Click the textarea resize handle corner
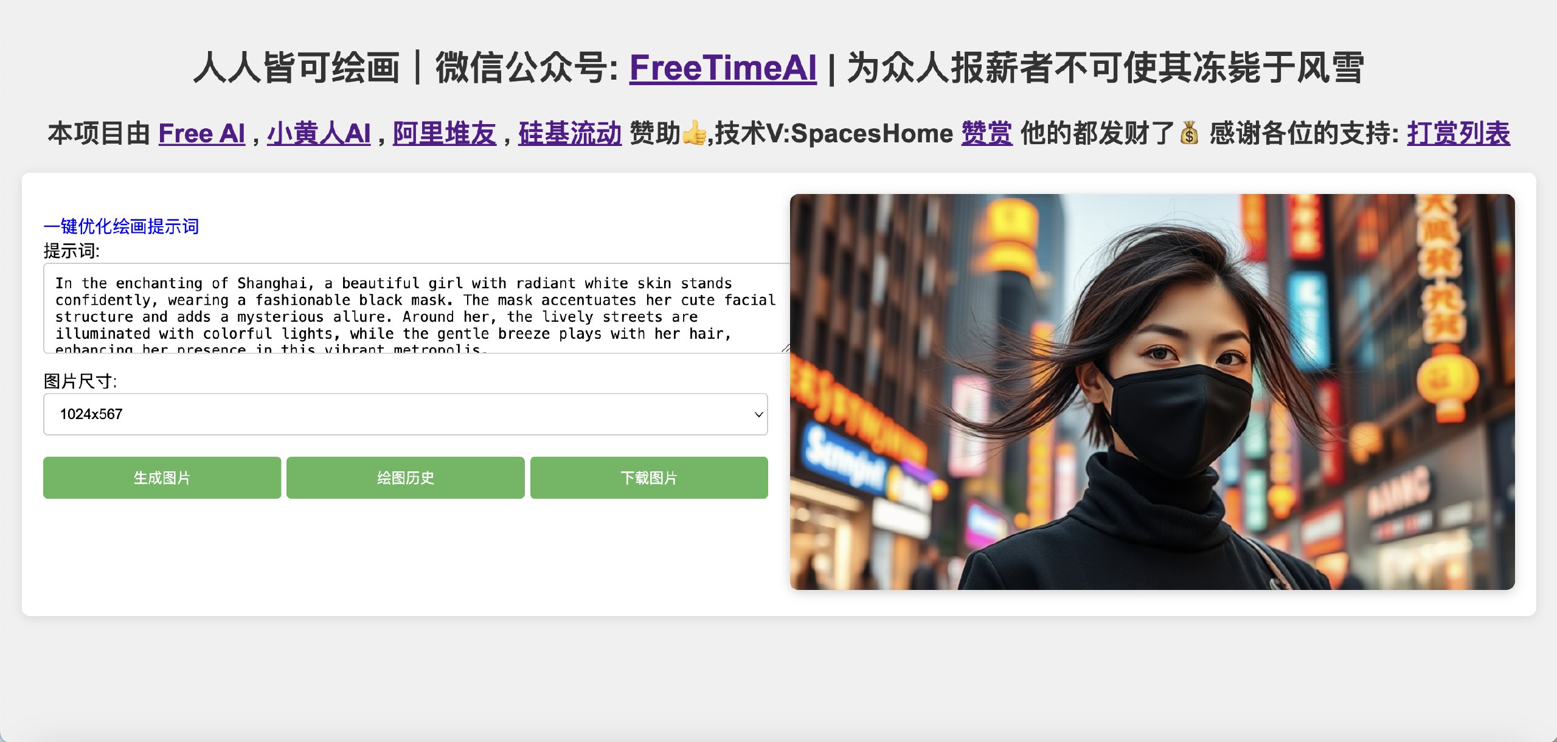Image resolution: width=1557 pixels, height=742 pixels. [x=785, y=348]
